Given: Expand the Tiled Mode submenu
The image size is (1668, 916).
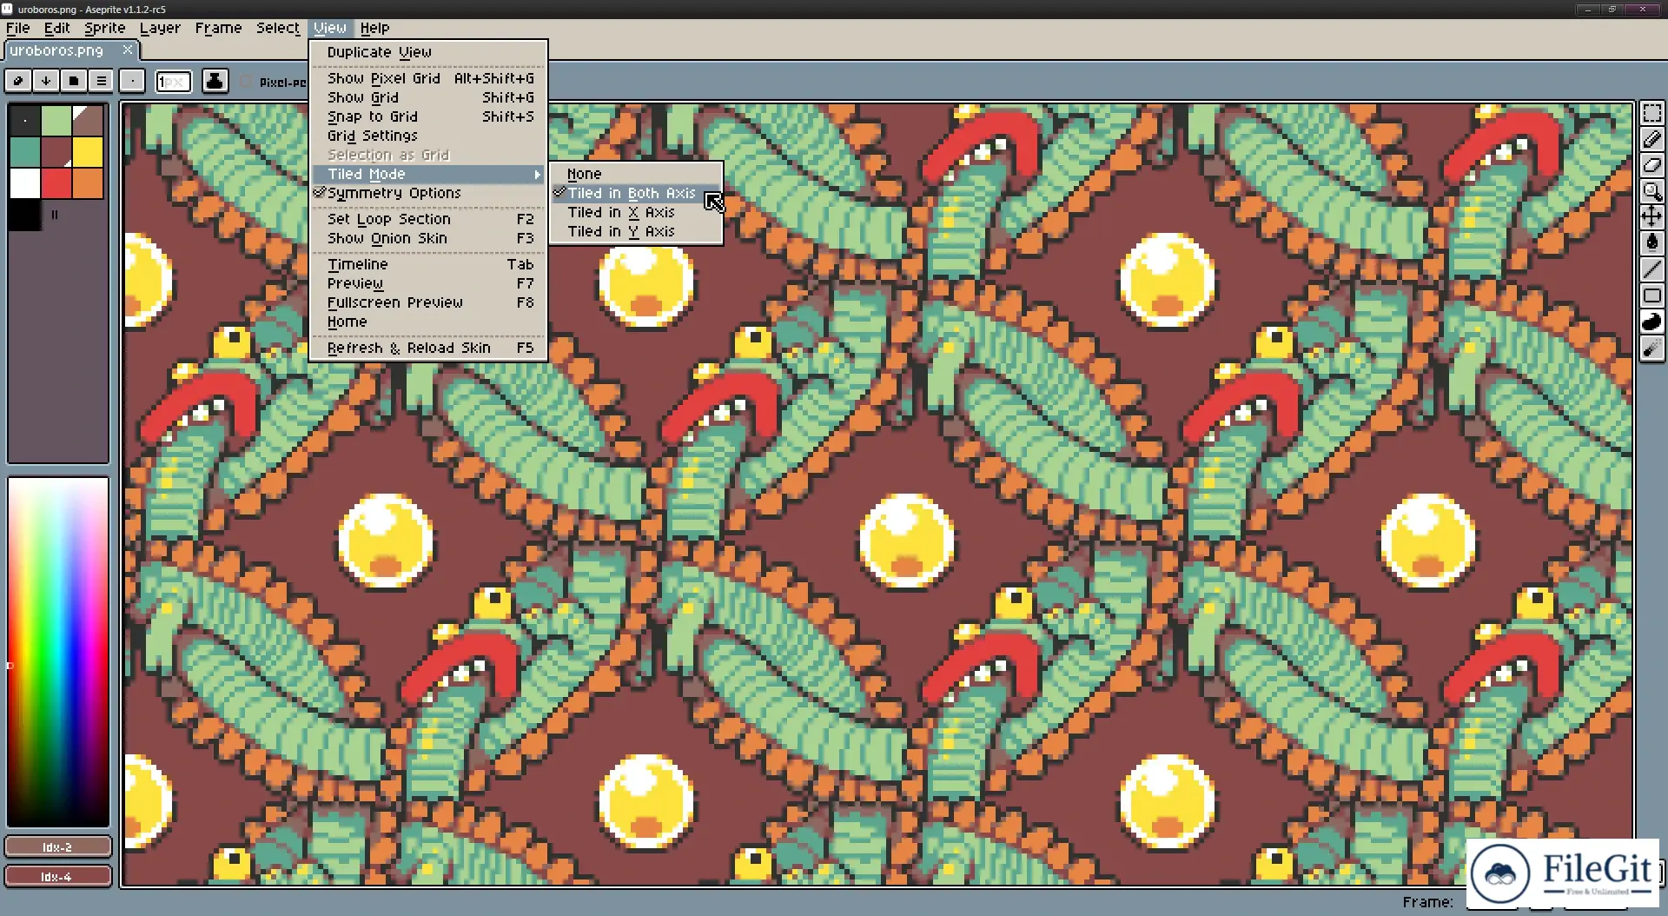Looking at the screenshot, I should [428, 174].
